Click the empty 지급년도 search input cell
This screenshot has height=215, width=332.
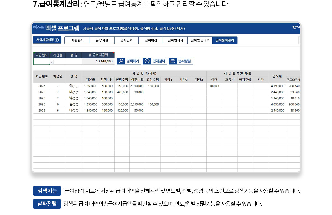tap(42, 61)
